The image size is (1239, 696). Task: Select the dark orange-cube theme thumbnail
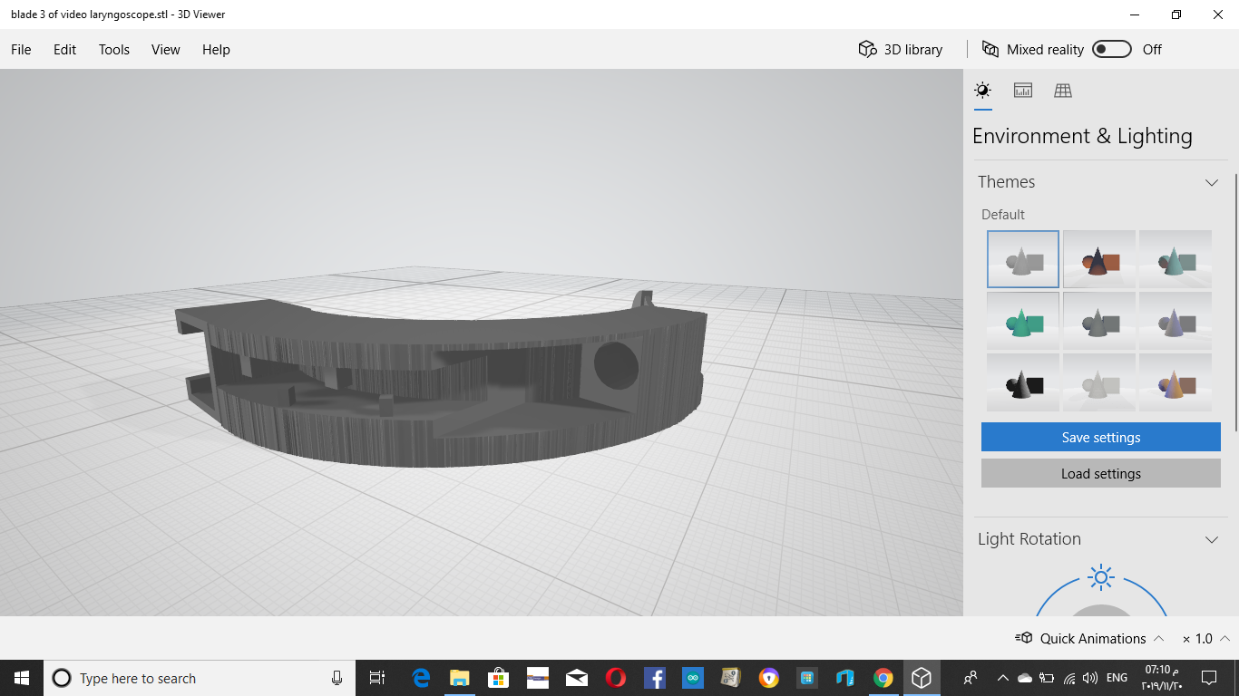pos(1099,259)
